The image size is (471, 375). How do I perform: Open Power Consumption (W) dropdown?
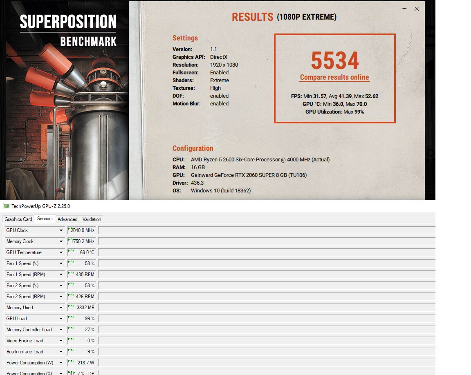(61, 363)
